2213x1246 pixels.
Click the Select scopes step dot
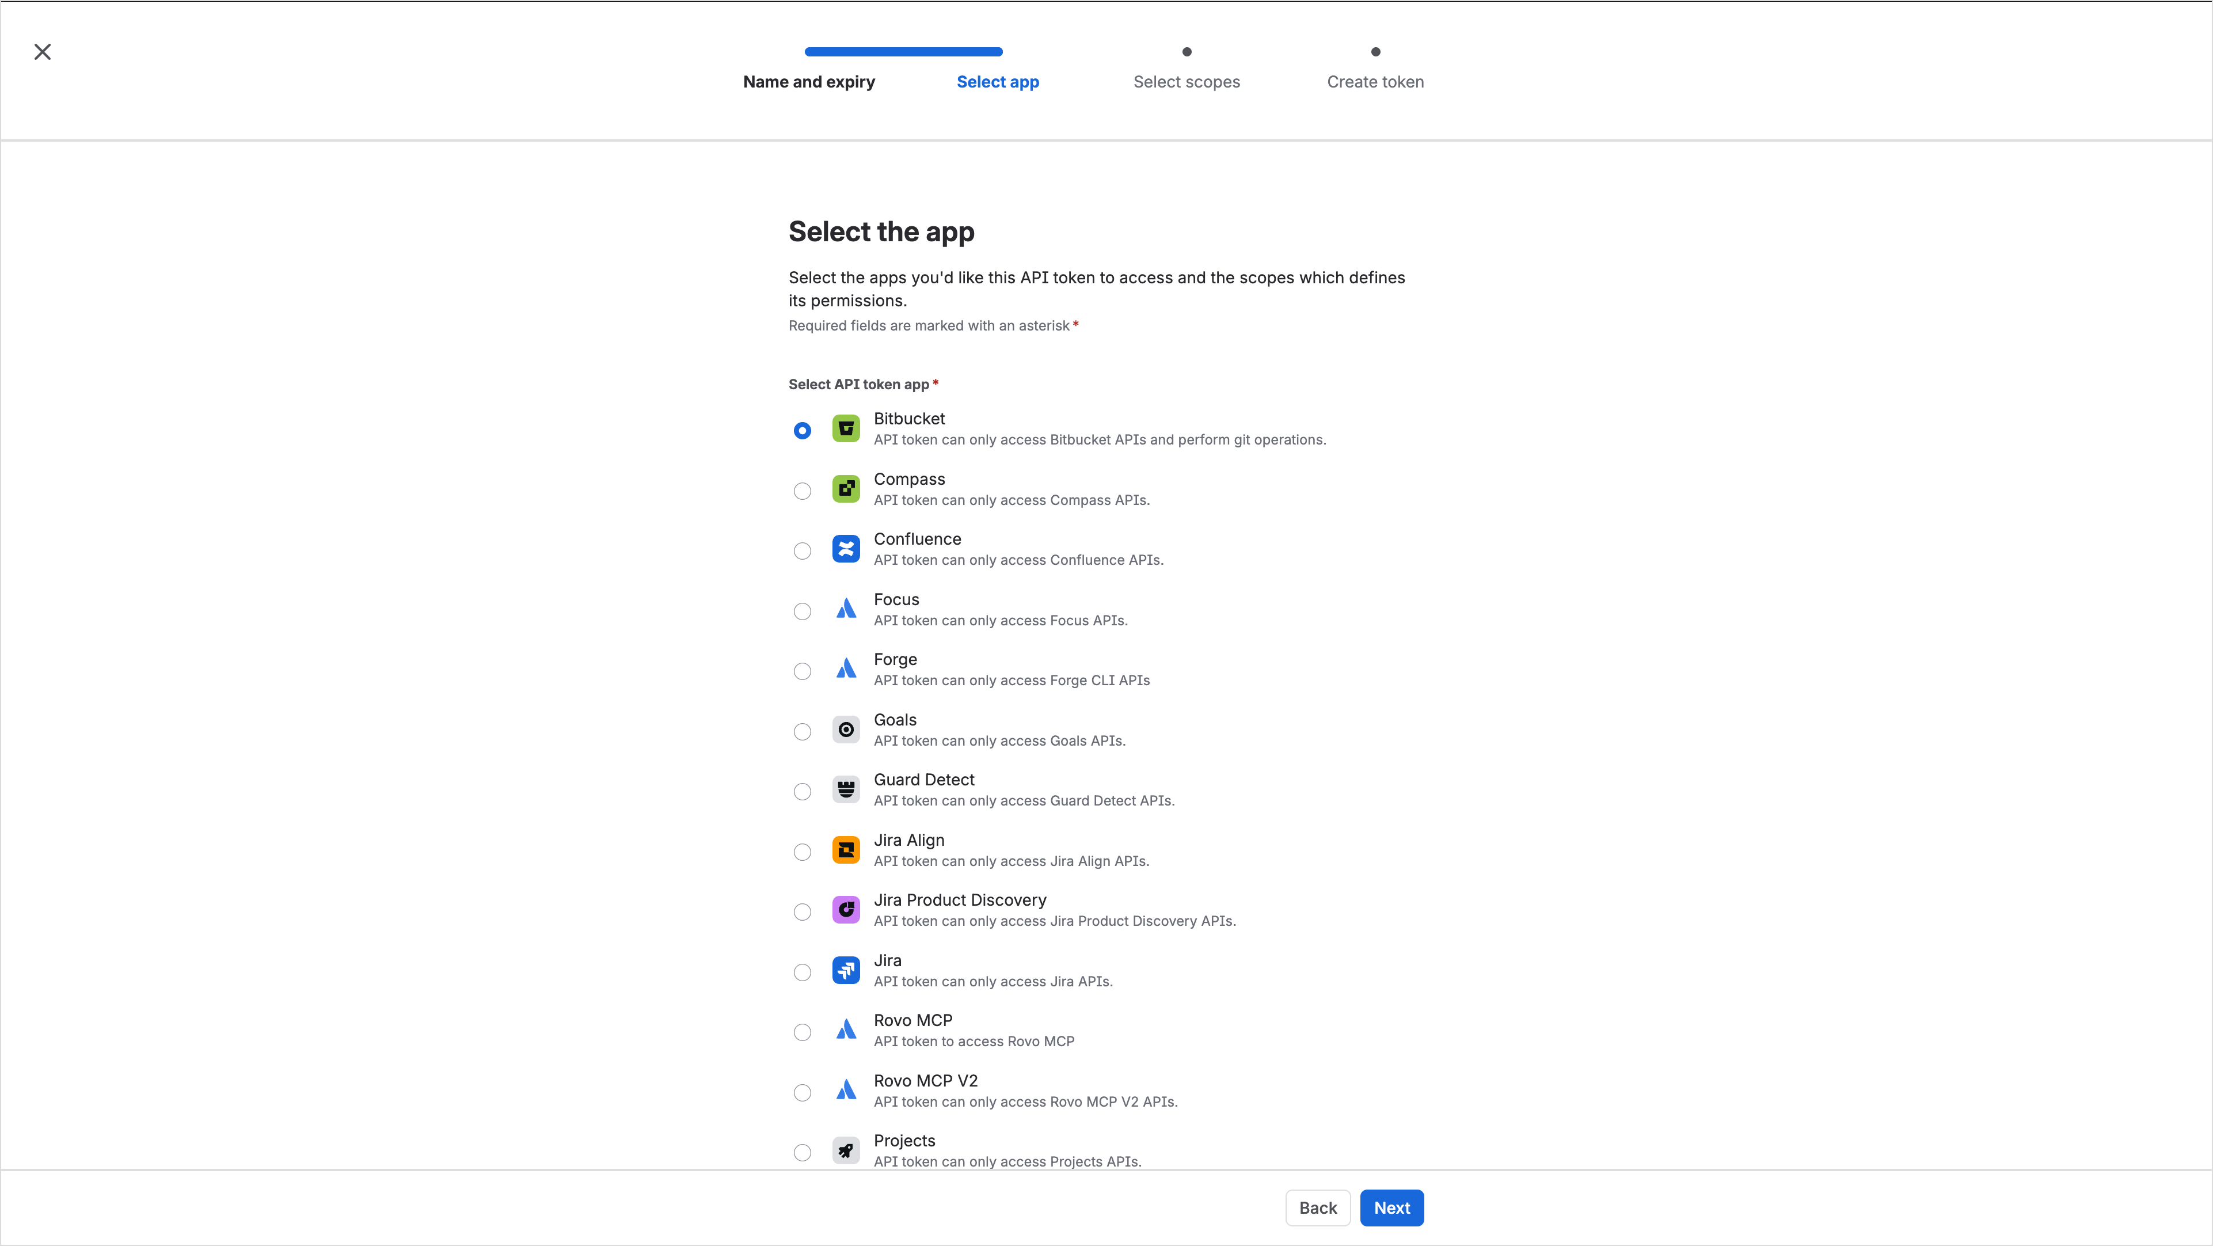pyautogui.click(x=1187, y=52)
